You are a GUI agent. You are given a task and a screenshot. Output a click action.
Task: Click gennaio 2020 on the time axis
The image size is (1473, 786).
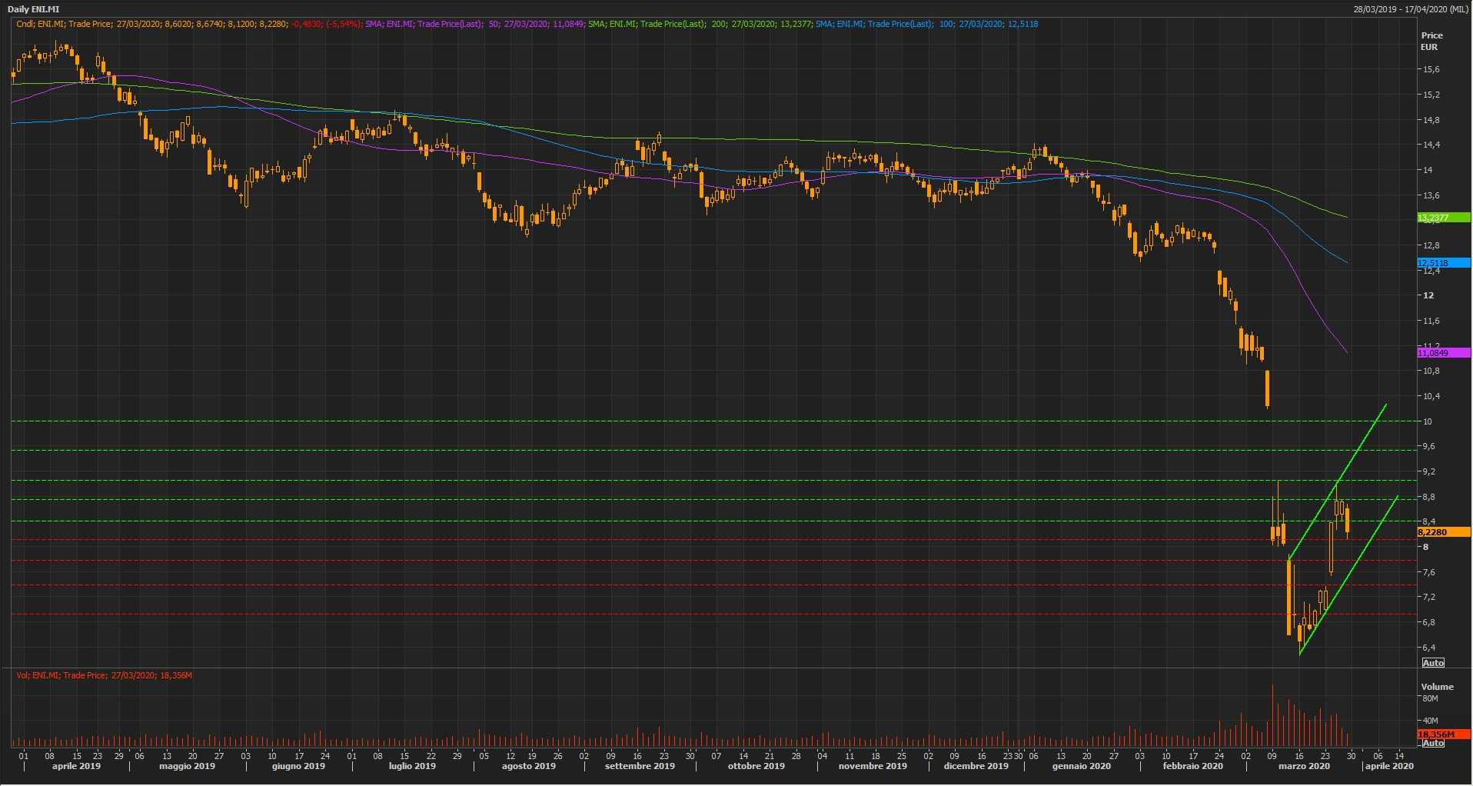pyautogui.click(x=1081, y=766)
